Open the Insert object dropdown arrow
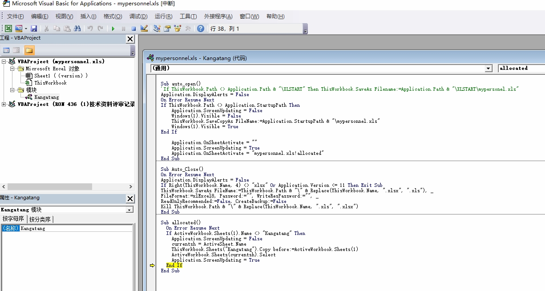The image size is (545, 291). click(x=26, y=28)
